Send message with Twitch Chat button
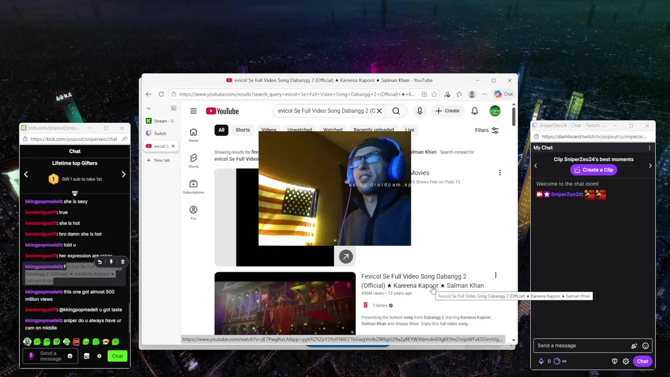Screen dimensions: 670x377 coord(642,361)
